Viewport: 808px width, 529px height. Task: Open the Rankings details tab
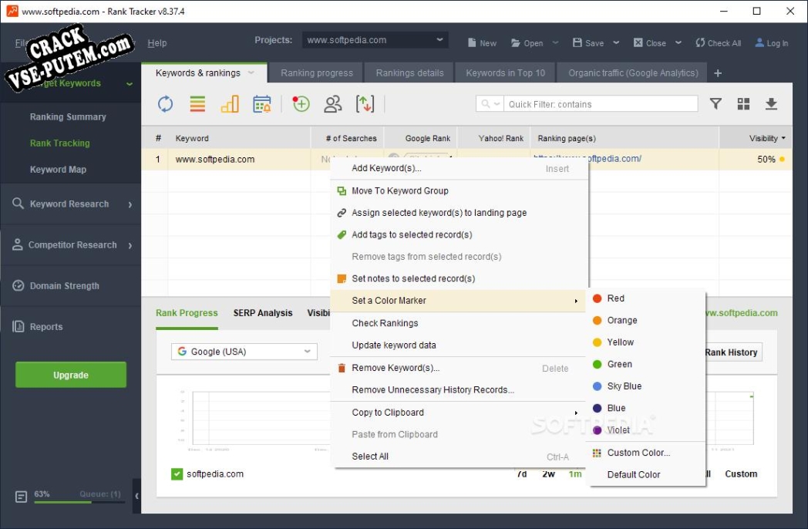pos(409,72)
